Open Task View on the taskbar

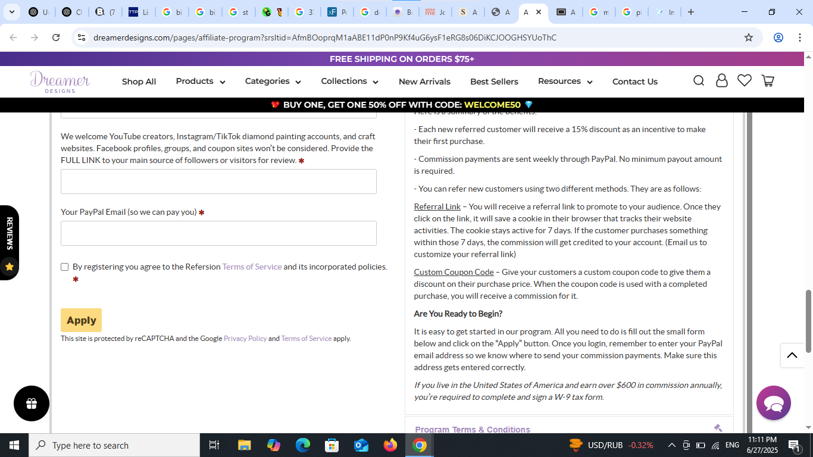[214, 445]
